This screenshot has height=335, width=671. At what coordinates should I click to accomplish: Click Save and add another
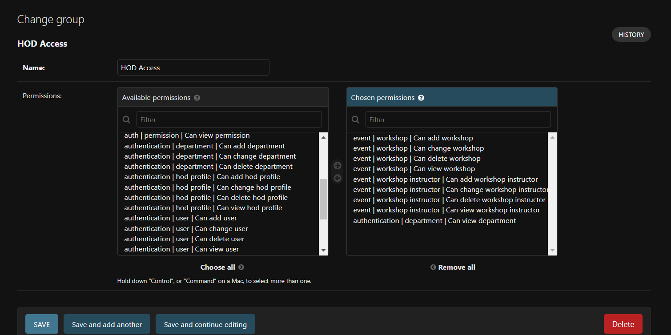pyautogui.click(x=107, y=324)
